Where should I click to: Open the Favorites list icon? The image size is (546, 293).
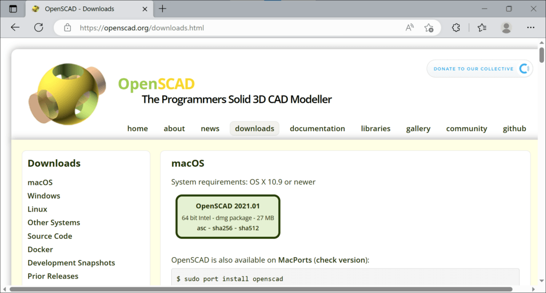[x=482, y=28]
